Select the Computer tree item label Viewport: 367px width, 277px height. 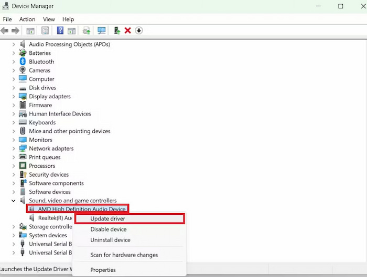tap(41, 79)
